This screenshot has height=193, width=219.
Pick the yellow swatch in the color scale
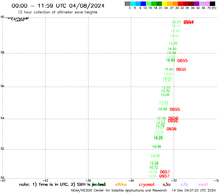[x=165, y=4]
